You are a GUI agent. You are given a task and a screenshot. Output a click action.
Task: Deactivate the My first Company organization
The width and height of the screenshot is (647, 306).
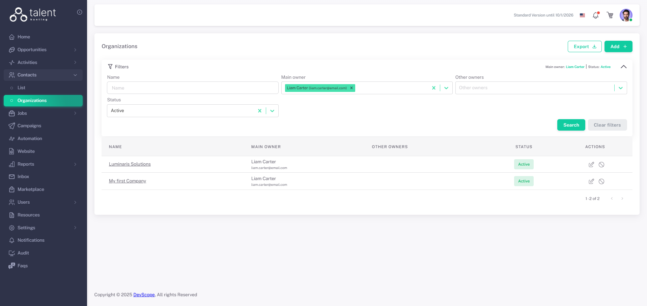coord(601,181)
